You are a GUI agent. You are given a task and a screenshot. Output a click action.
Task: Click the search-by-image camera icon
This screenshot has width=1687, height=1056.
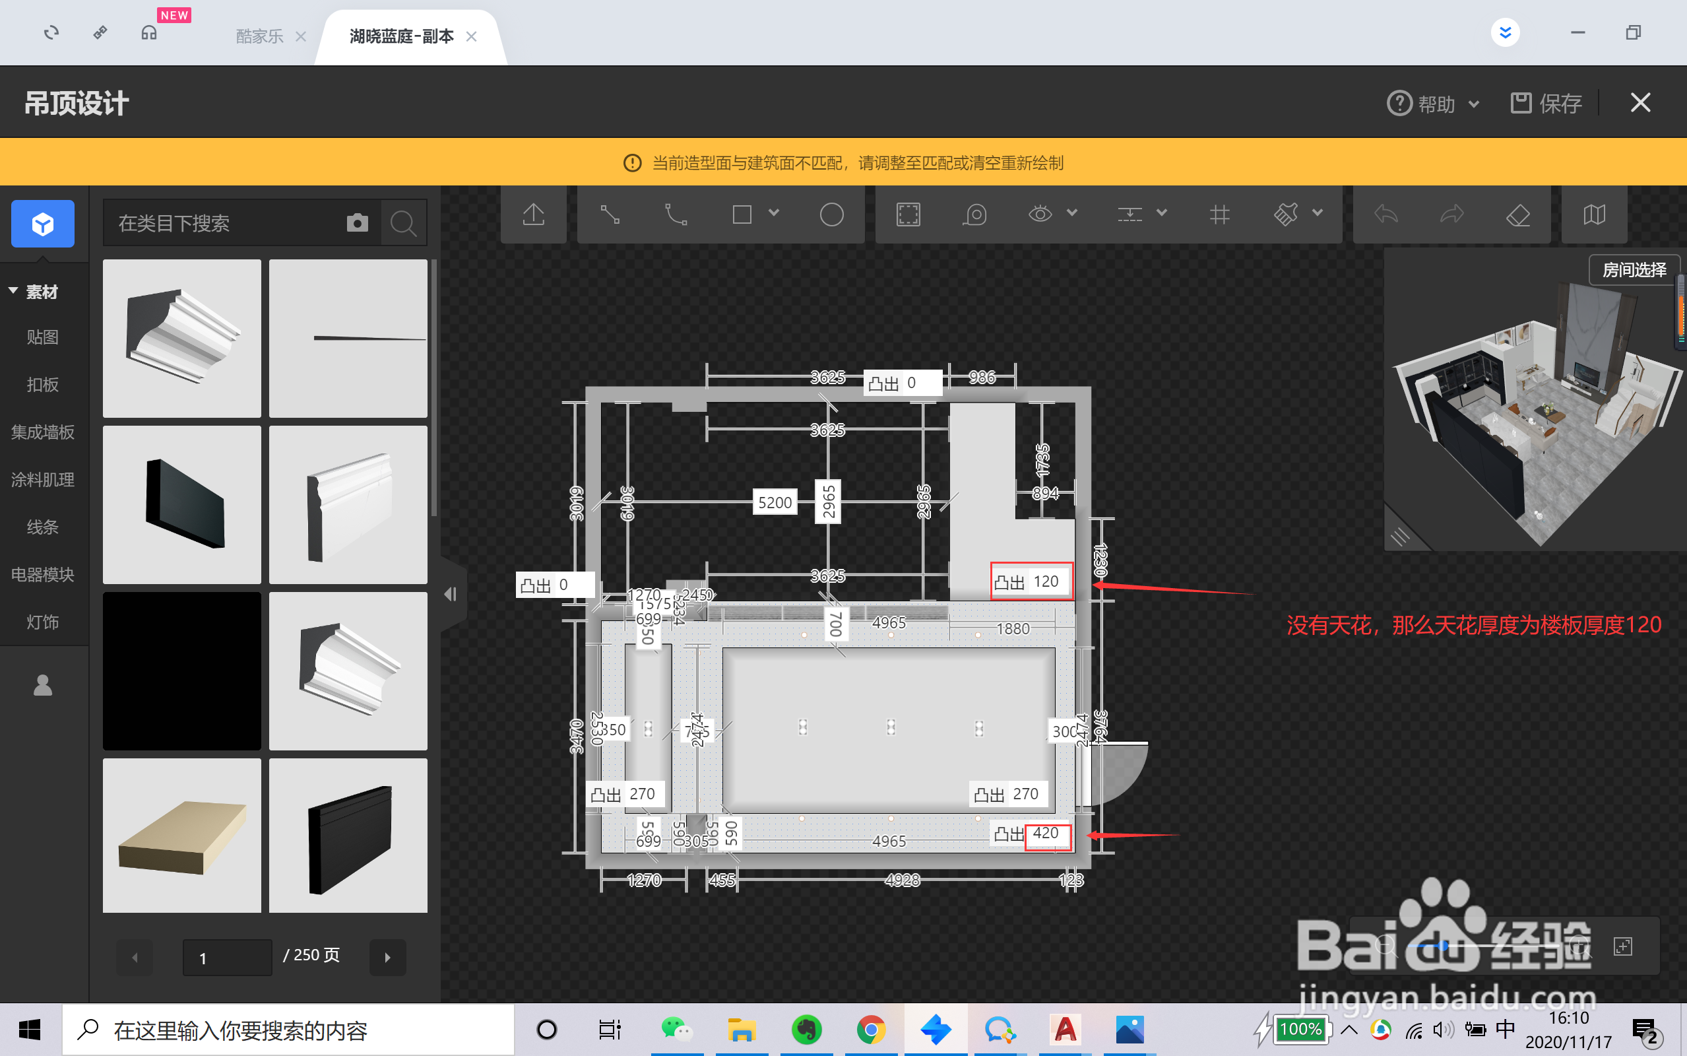(x=358, y=223)
